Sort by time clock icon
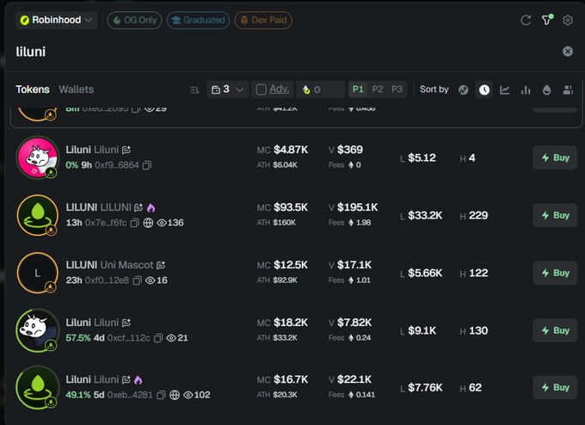This screenshot has width=585, height=425. pyautogui.click(x=484, y=90)
